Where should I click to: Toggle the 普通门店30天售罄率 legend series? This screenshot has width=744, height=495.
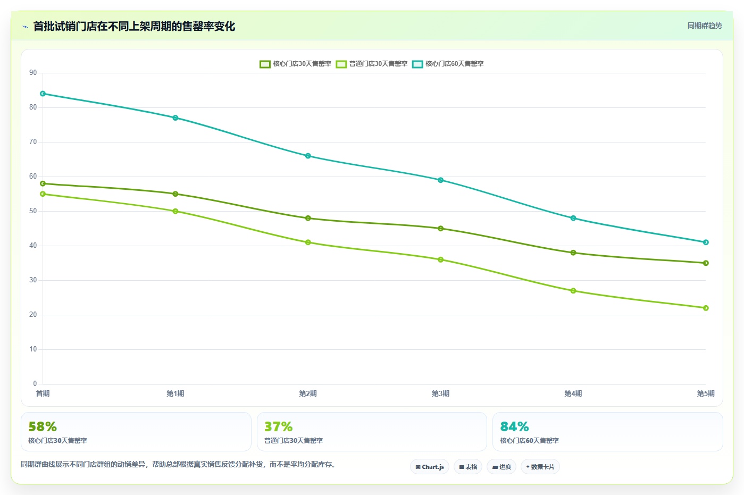tap(372, 64)
